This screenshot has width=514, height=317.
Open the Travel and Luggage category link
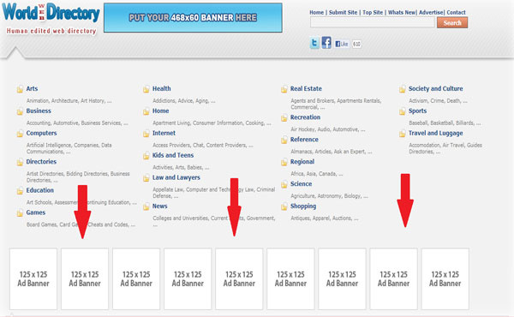tap(436, 133)
